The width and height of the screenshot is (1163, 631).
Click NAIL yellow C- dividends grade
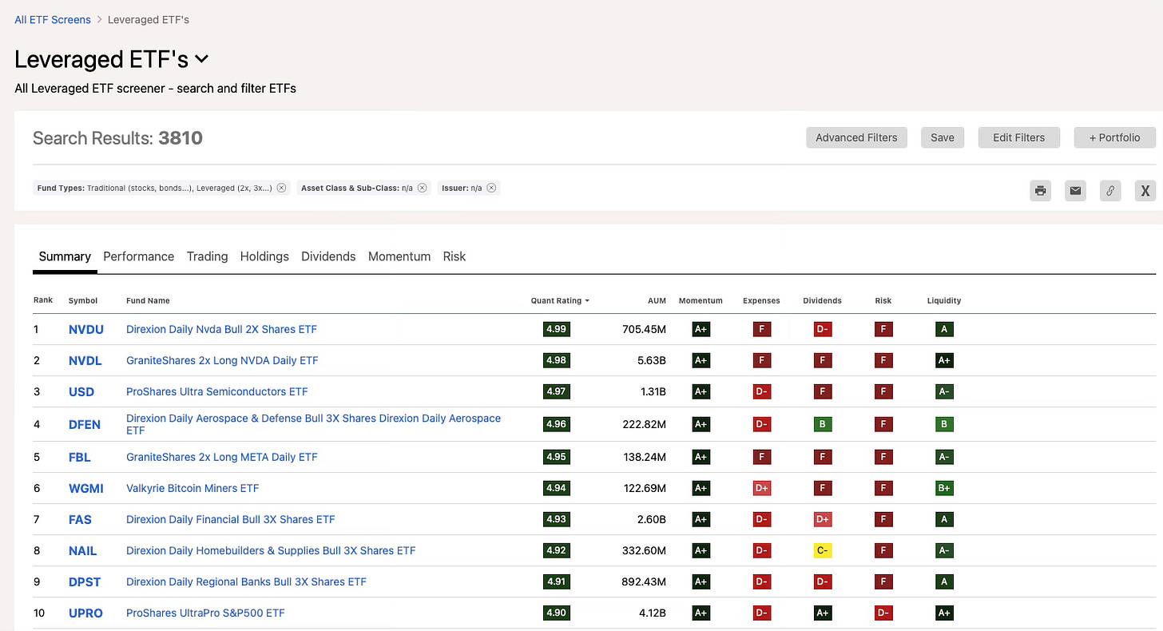[x=822, y=550]
